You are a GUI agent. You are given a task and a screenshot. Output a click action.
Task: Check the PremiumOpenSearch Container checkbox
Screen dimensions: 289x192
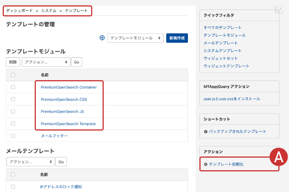[13, 87]
